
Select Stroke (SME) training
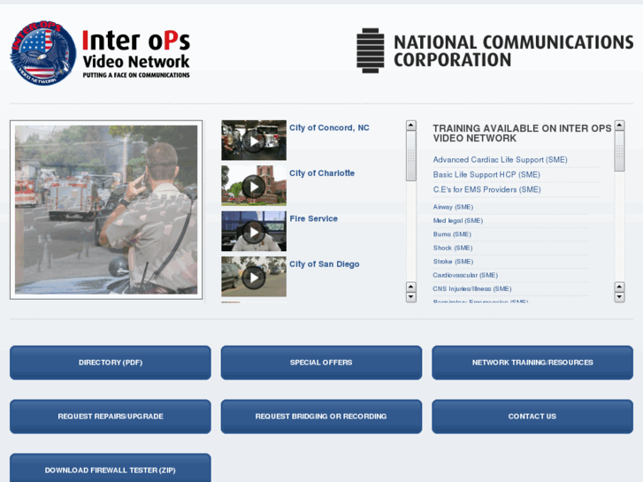point(453,261)
